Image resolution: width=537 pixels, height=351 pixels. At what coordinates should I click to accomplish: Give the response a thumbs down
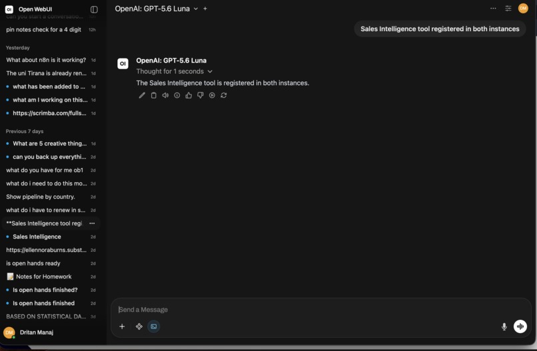click(x=201, y=95)
